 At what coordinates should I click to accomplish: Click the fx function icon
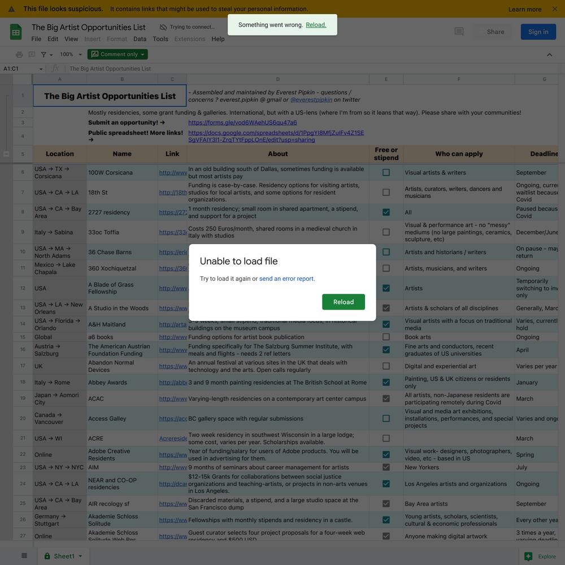tap(55, 68)
